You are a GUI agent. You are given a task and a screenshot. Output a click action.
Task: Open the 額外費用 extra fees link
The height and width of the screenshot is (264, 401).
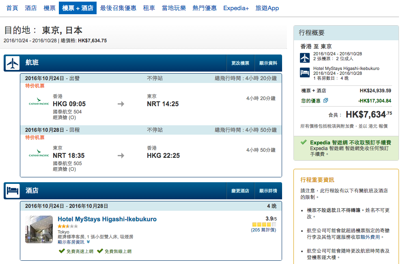pyautogui.click(x=370, y=237)
